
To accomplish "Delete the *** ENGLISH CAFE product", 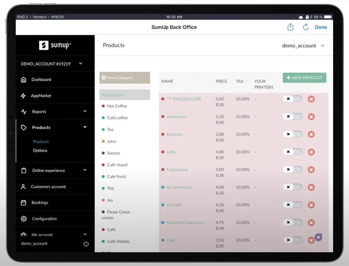I will coord(311,99).
